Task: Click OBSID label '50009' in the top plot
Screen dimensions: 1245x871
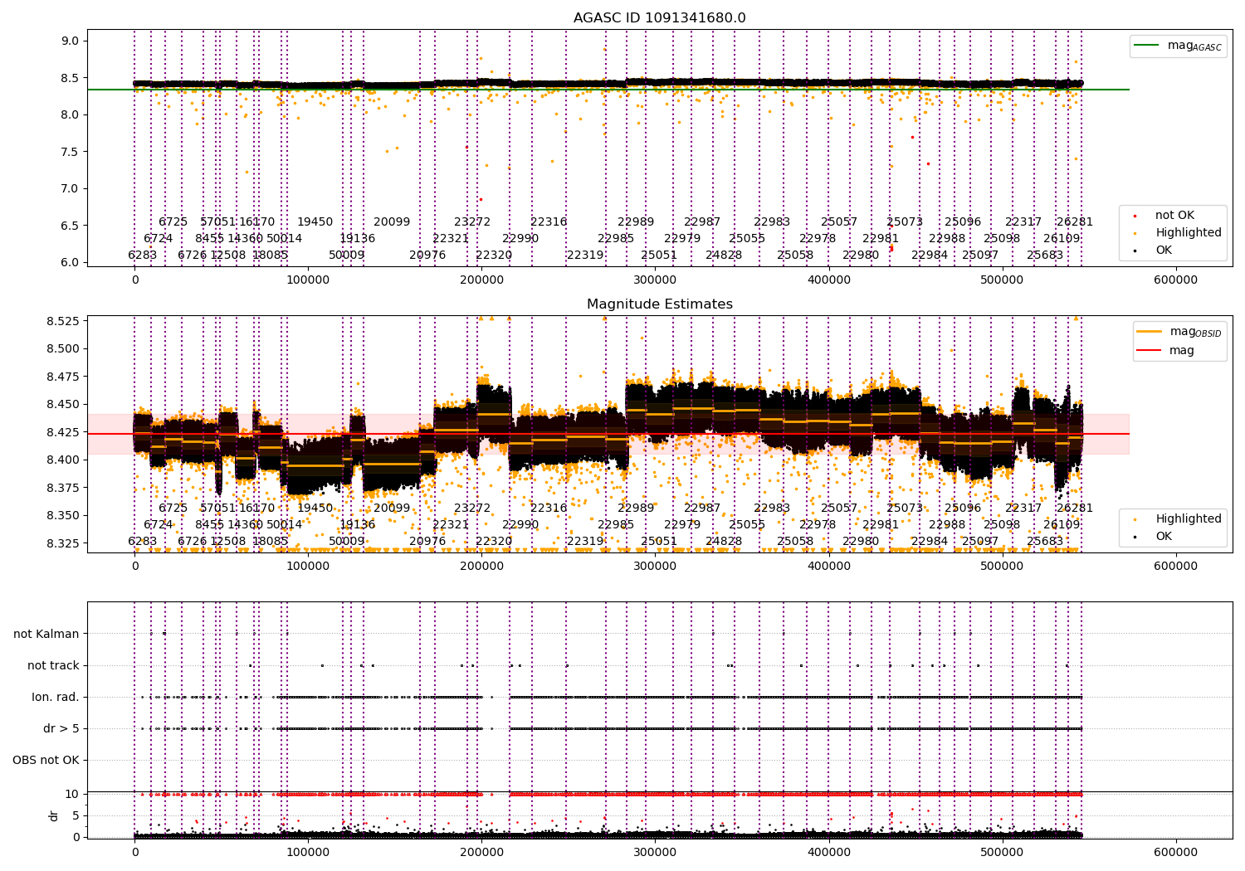Action: coord(347,255)
